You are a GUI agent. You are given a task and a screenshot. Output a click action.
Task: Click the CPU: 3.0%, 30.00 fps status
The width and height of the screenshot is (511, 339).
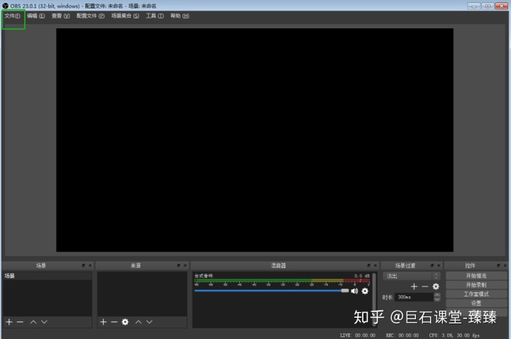tap(454, 335)
